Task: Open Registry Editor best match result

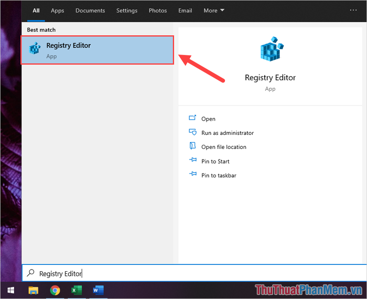Action: tap(98, 50)
